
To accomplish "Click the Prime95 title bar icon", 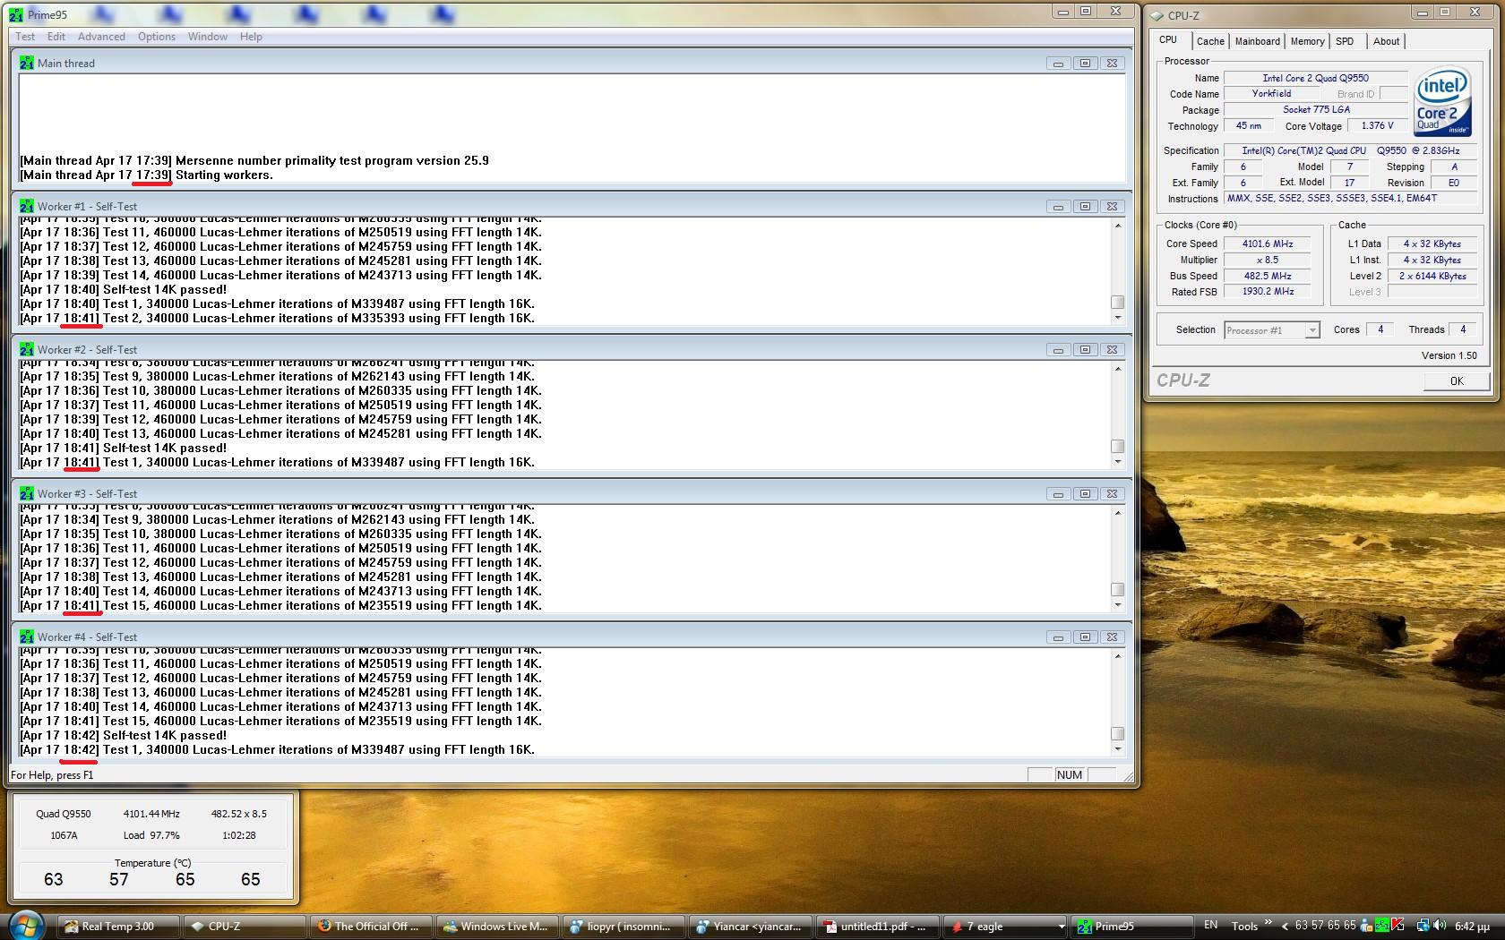I will click(x=16, y=14).
